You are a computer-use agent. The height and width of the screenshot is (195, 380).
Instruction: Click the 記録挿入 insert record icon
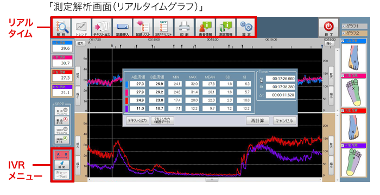pyautogui.click(x=122, y=27)
